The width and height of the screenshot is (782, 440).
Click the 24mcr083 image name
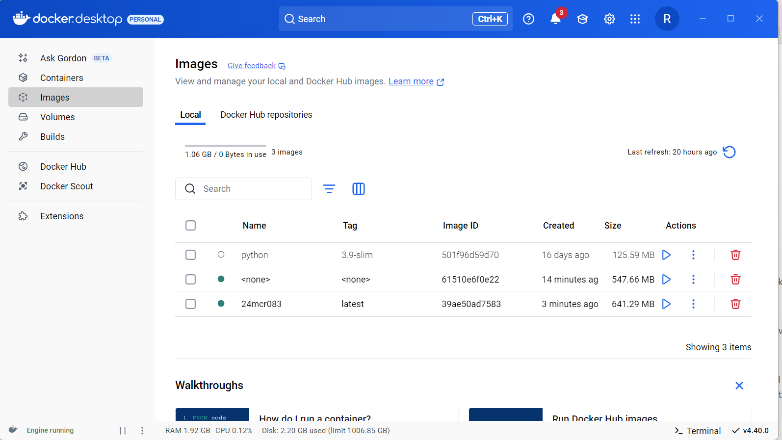[x=261, y=304]
